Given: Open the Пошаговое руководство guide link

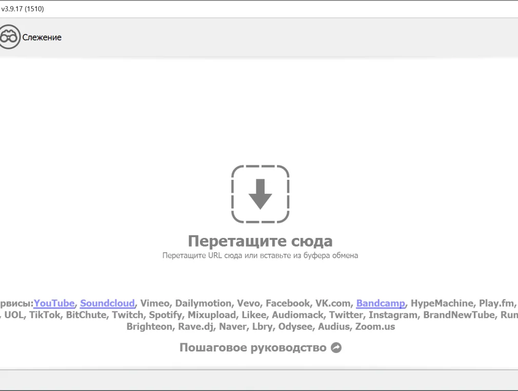Looking at the screenshot, I should tap(253, 348).
